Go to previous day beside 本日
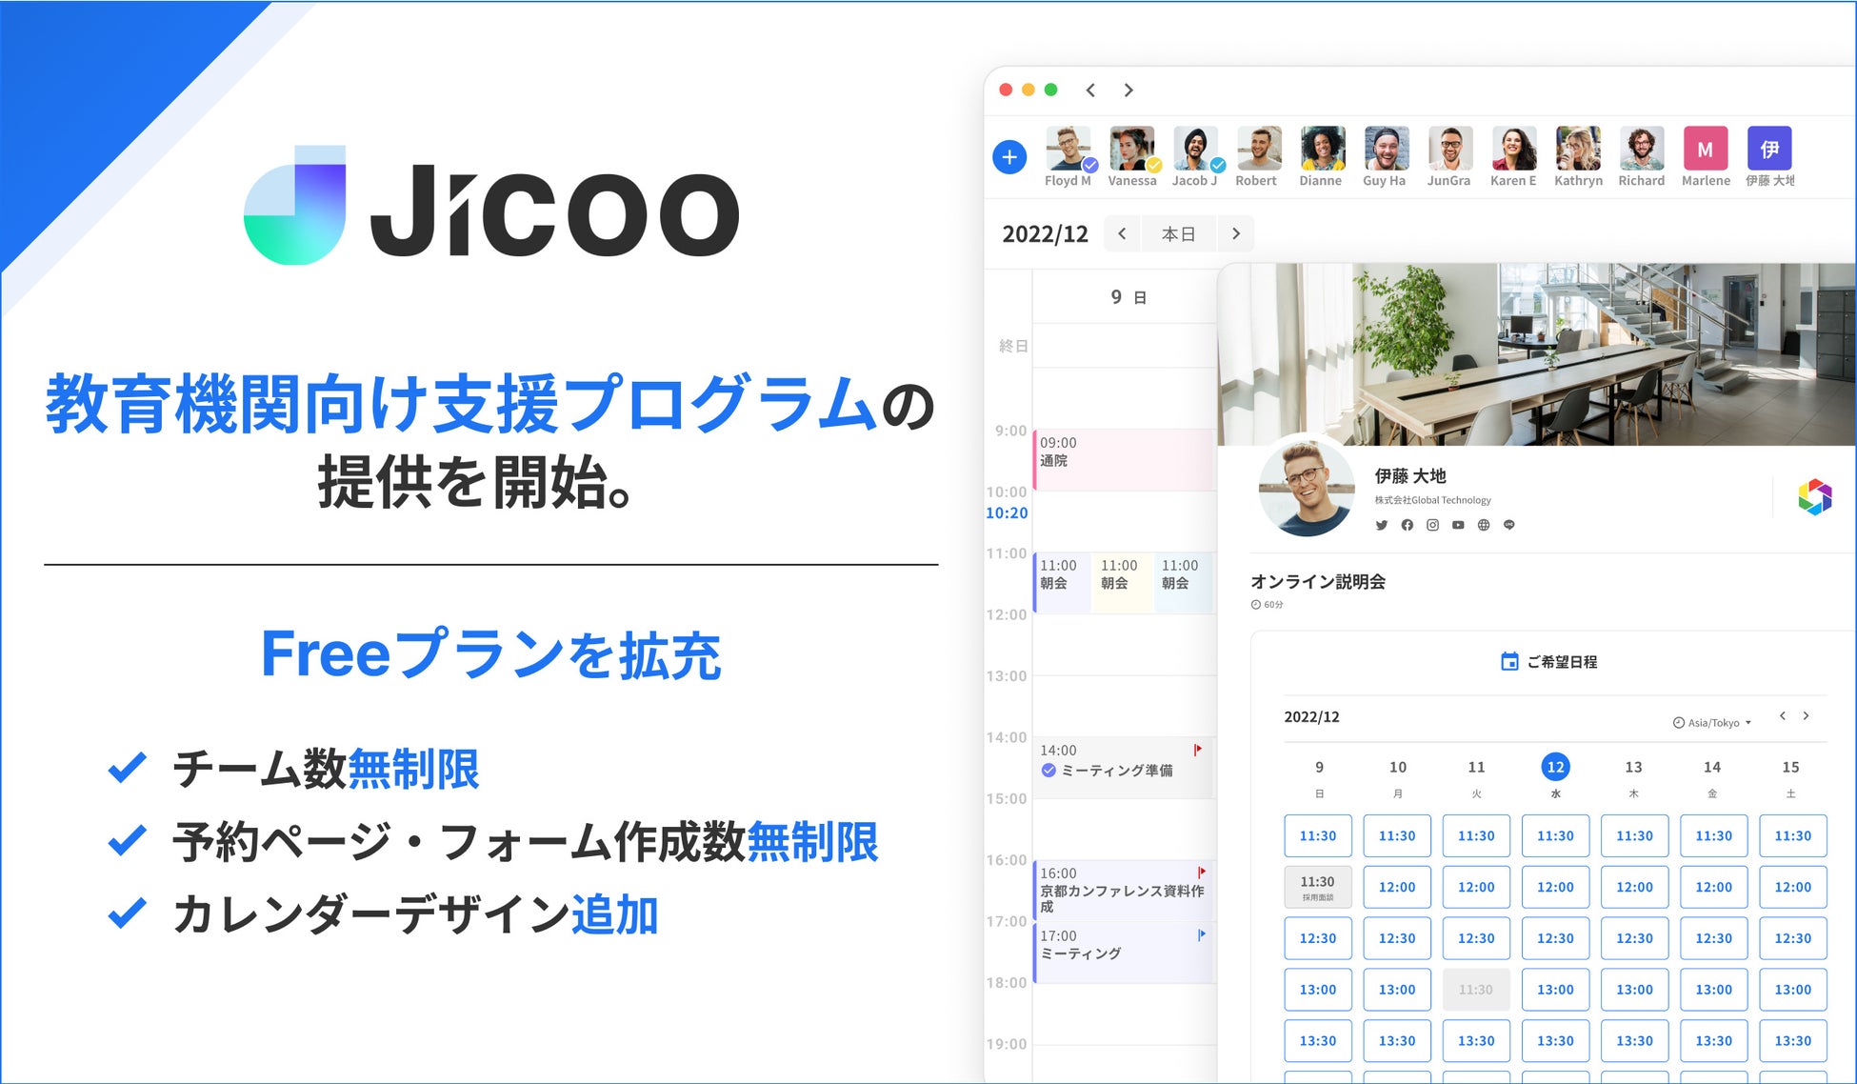 point(1123,234)
